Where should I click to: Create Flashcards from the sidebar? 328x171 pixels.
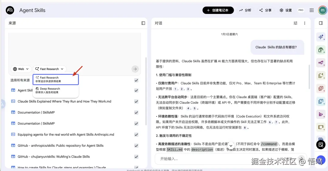click(x=321, y=89)
